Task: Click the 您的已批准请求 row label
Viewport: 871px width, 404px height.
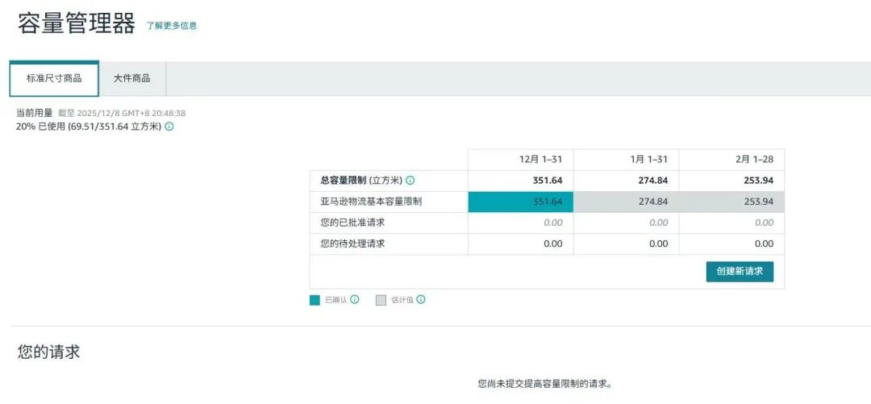Action: [x=352, y=223]
